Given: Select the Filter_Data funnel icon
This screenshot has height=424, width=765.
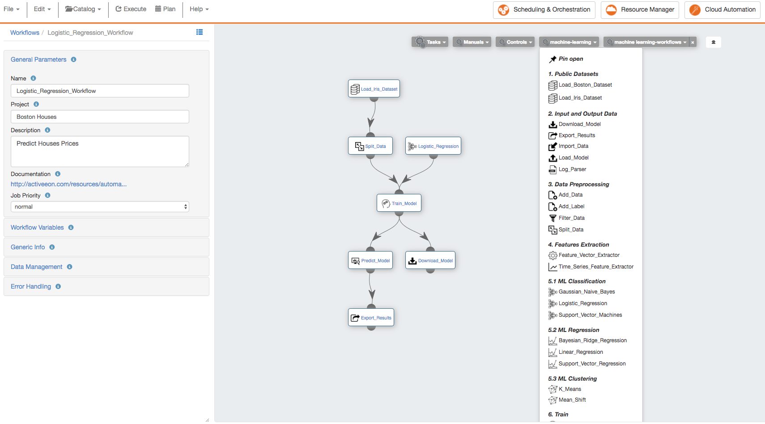Looking at the screenshot, I should tap(553, 218).
